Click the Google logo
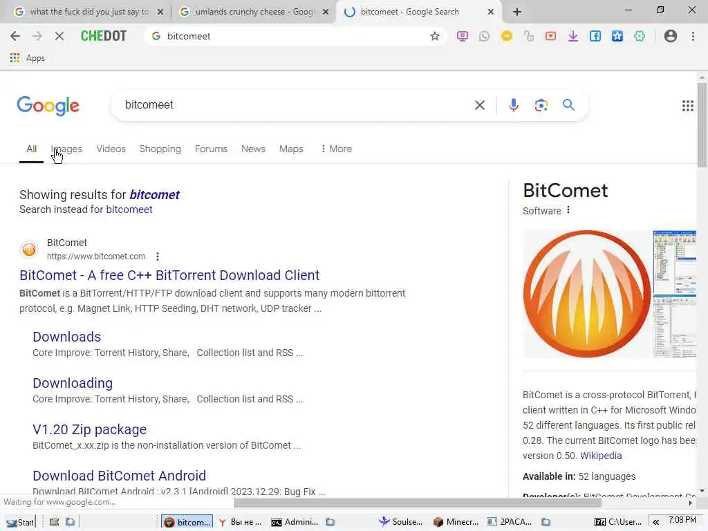 [x=48, y=106]
